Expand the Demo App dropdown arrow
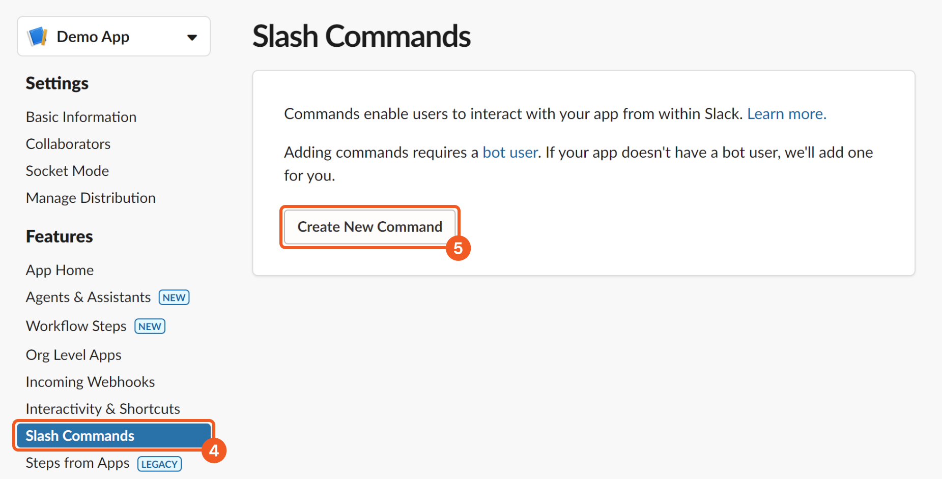The width and height of the screenshot is (942, 479). pos(192,37)
